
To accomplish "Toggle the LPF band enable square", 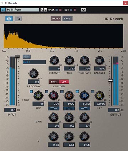I will click(92, 92).
